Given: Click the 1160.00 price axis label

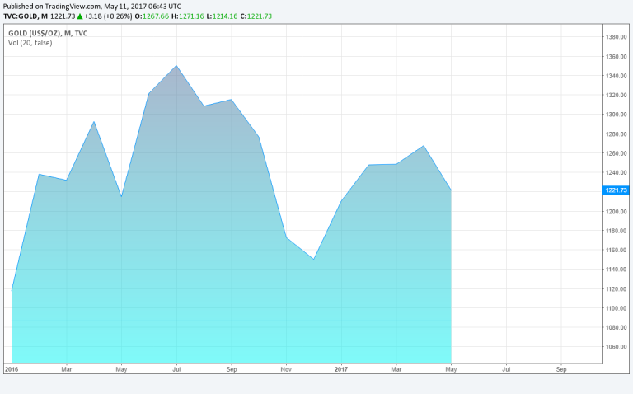Looking at the screenshot, I should (x=616, y=251).
